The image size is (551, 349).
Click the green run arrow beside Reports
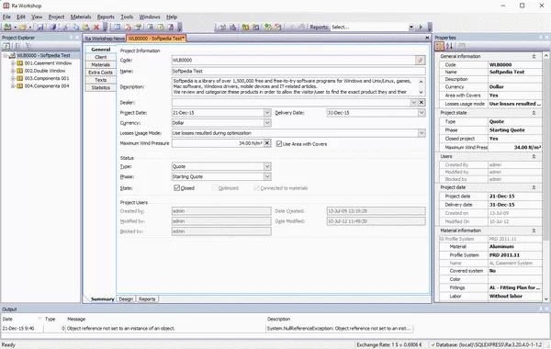[x=421, y=27]
